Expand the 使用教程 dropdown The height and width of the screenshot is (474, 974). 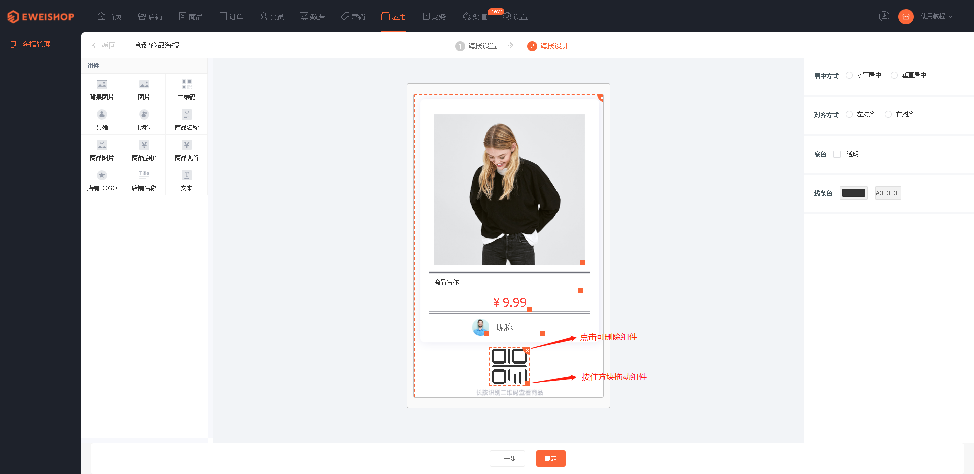(x=937, y=16)
